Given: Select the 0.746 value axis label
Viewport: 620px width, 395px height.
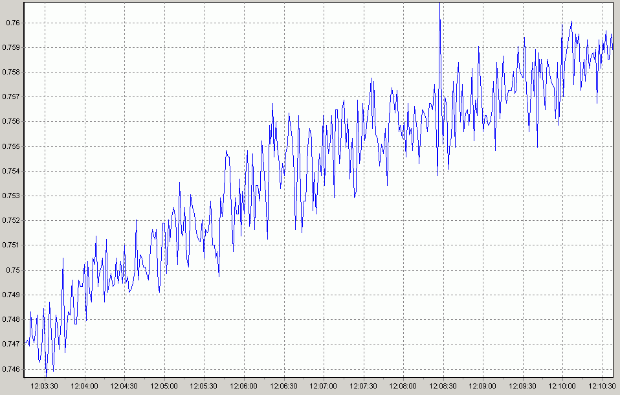Looking at the screenshot, I should 12,369.
